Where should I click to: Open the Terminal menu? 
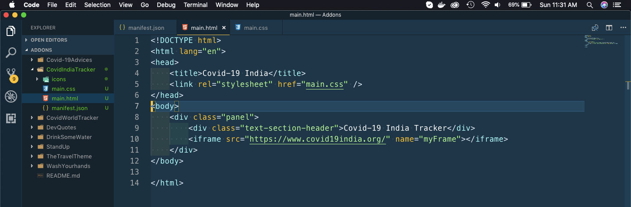(x=195, y=5)
